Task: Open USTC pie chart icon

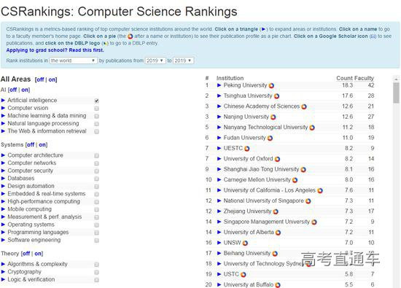Action: click(244, 275)
